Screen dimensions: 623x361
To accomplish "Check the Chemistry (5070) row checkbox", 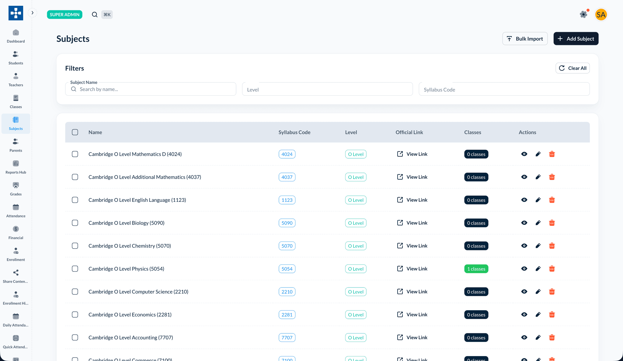I will pyautogui.click(x=75, y=246).
